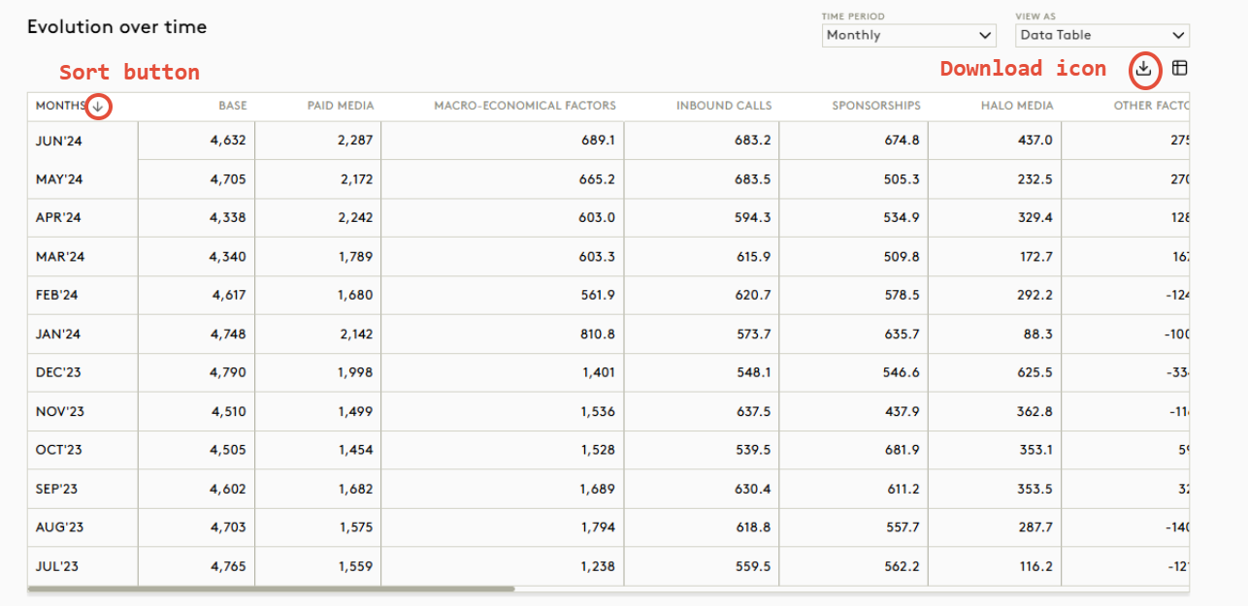The width and height of the screenshot is (1248, 606).
Task: Click Base value 4,765 for JUL'23
Action: (x=229, y=566)
